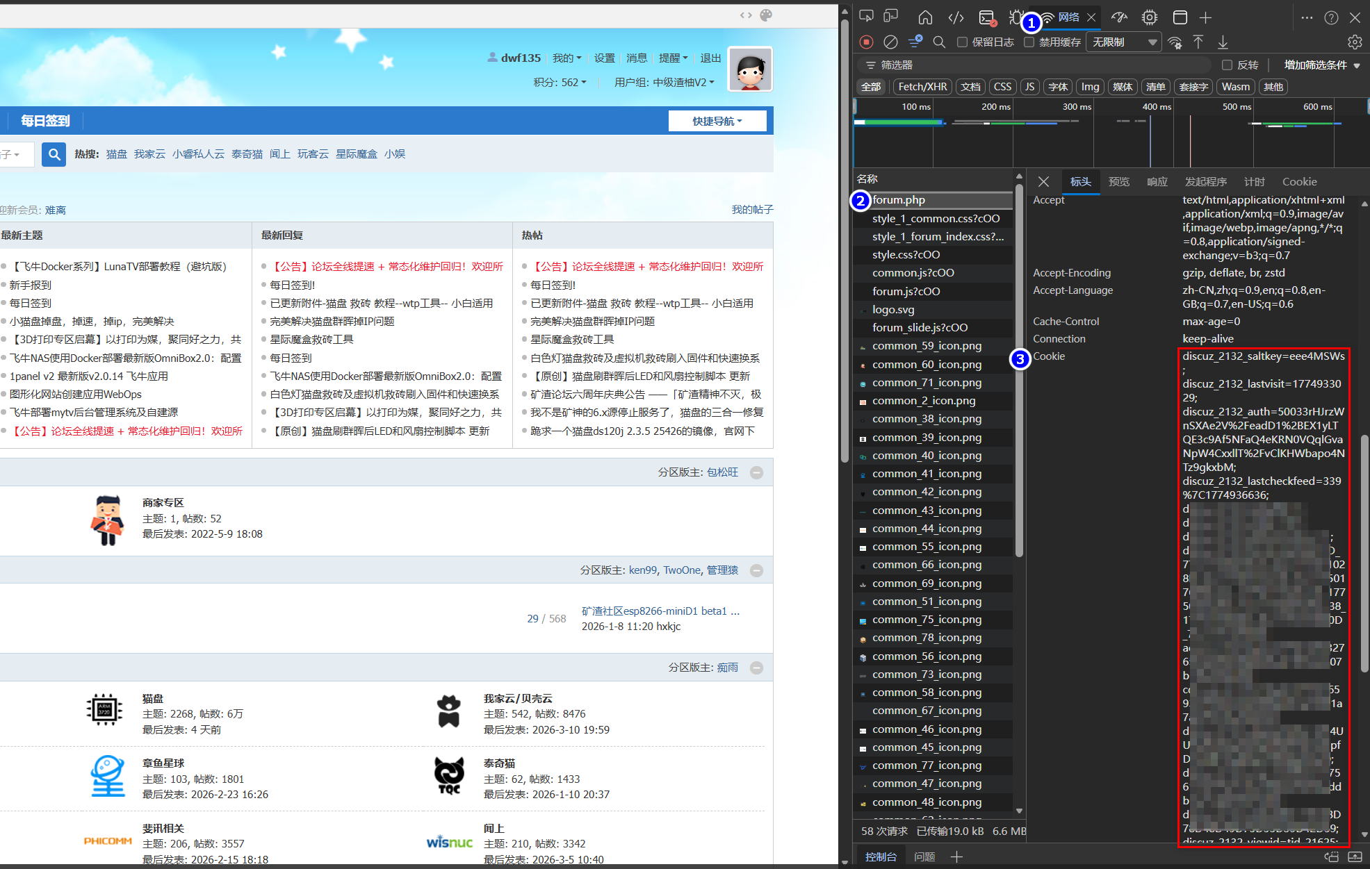
Task: Open network settings gear icon
Action: coord(1355,42)
